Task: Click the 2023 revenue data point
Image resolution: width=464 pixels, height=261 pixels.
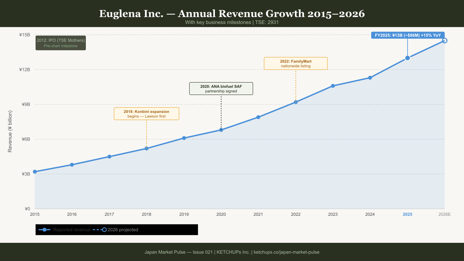Action: 333,86
